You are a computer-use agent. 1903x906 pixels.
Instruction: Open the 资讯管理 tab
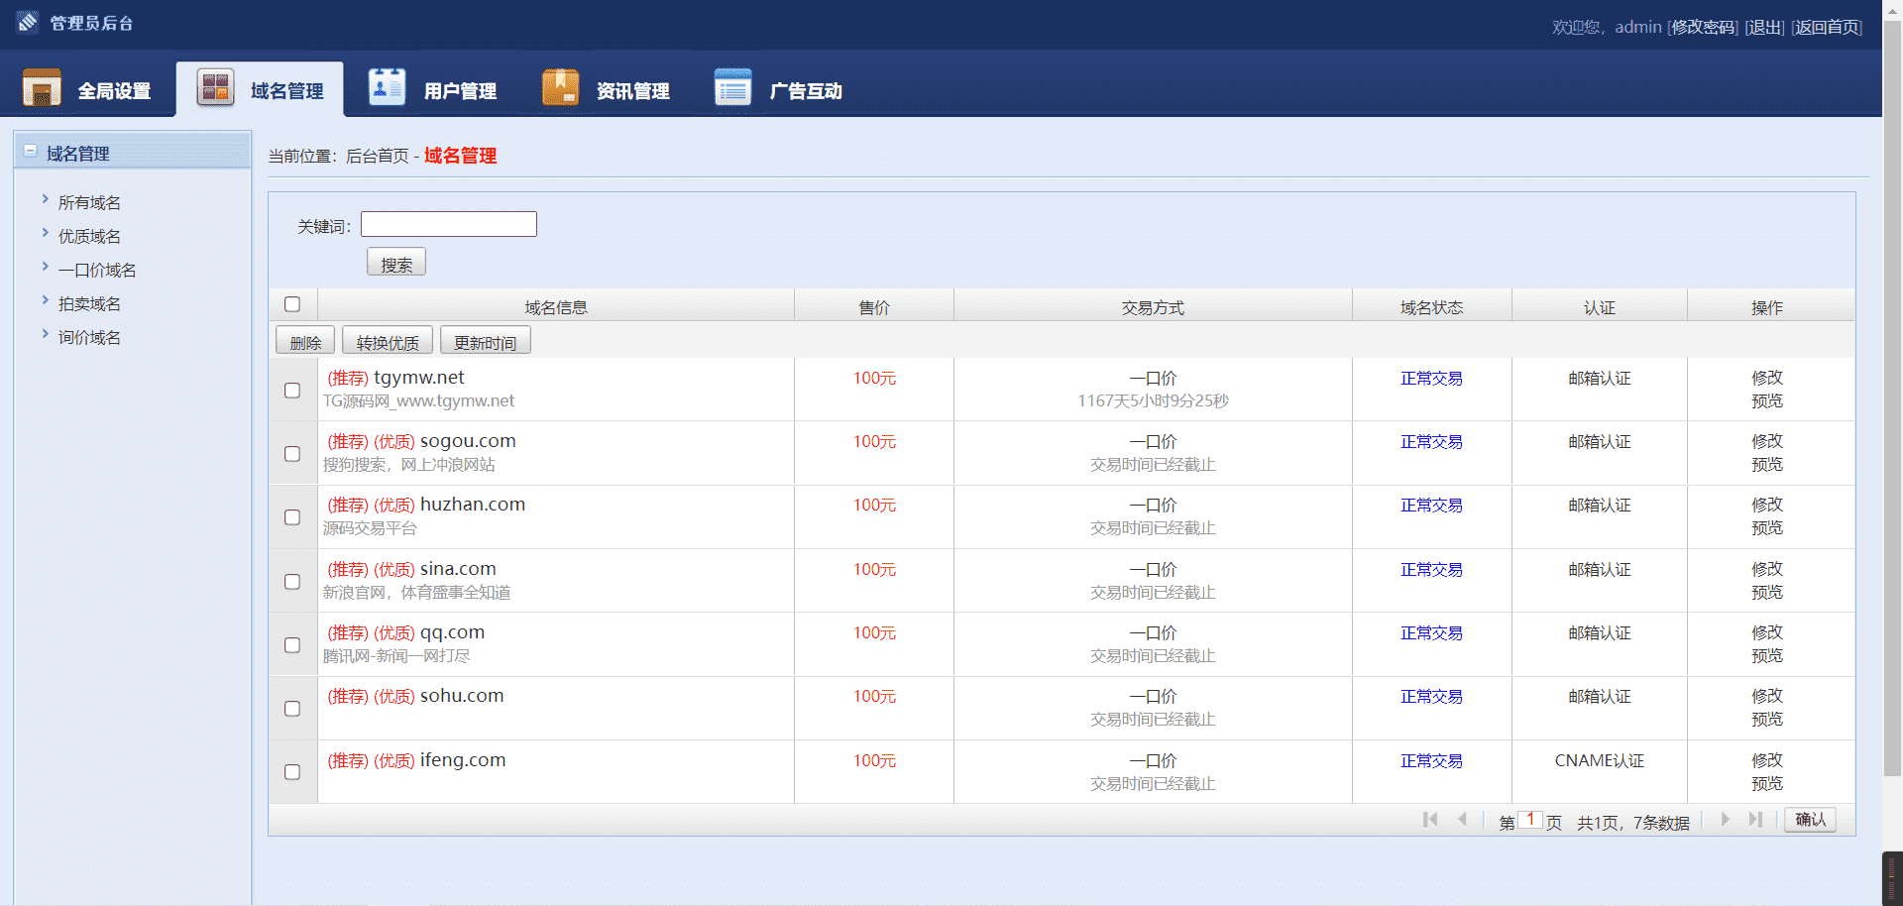pyautogui.click(x=632, y=91)
